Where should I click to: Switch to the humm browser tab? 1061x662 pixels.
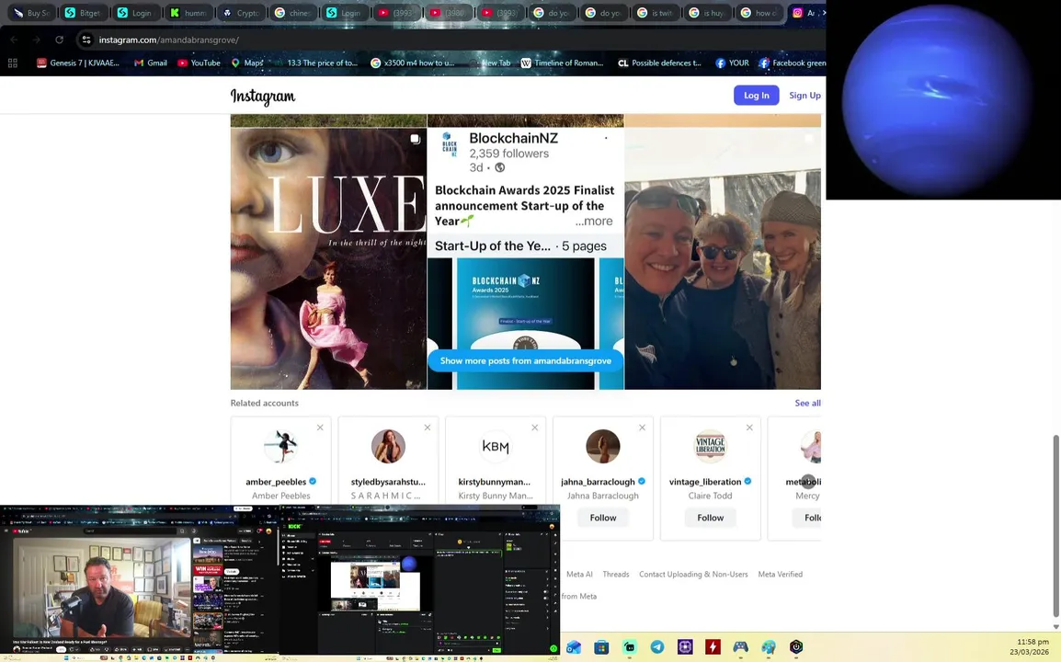click(188, 13)
